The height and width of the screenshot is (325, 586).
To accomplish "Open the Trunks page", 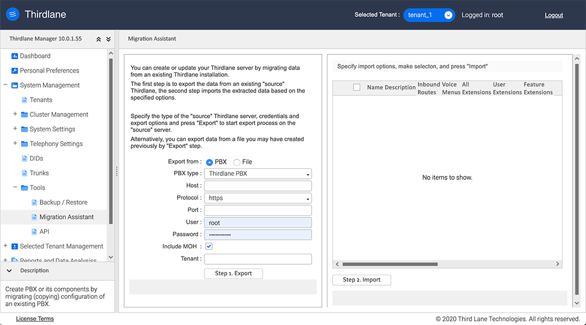I will coord(39,173).
